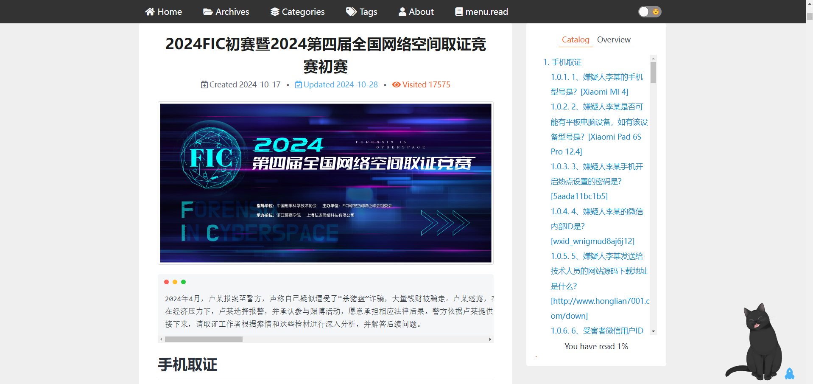Click the menu.read book icon
813x384 pixels.
coord(459,12)
